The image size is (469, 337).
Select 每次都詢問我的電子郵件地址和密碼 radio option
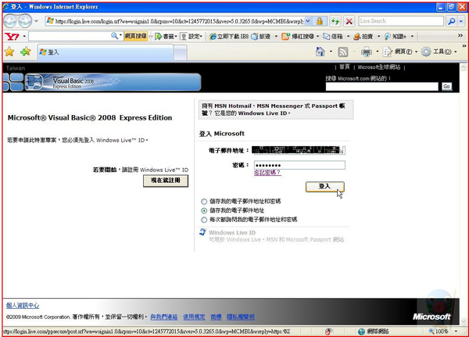click(204, 220)
